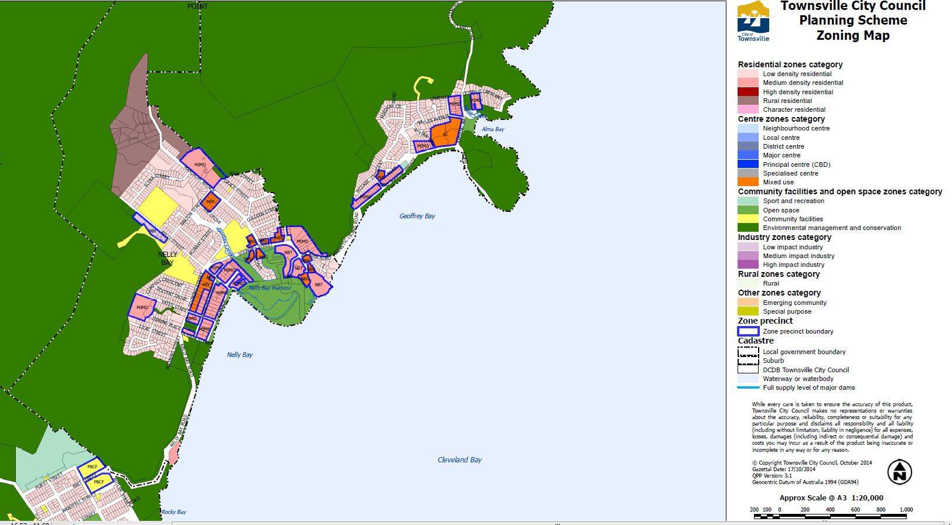Choose the Environmental management and conservation swatch
The width and height of the screenshot is (952, 525).
pyautogui.click(x=748, y=228)
